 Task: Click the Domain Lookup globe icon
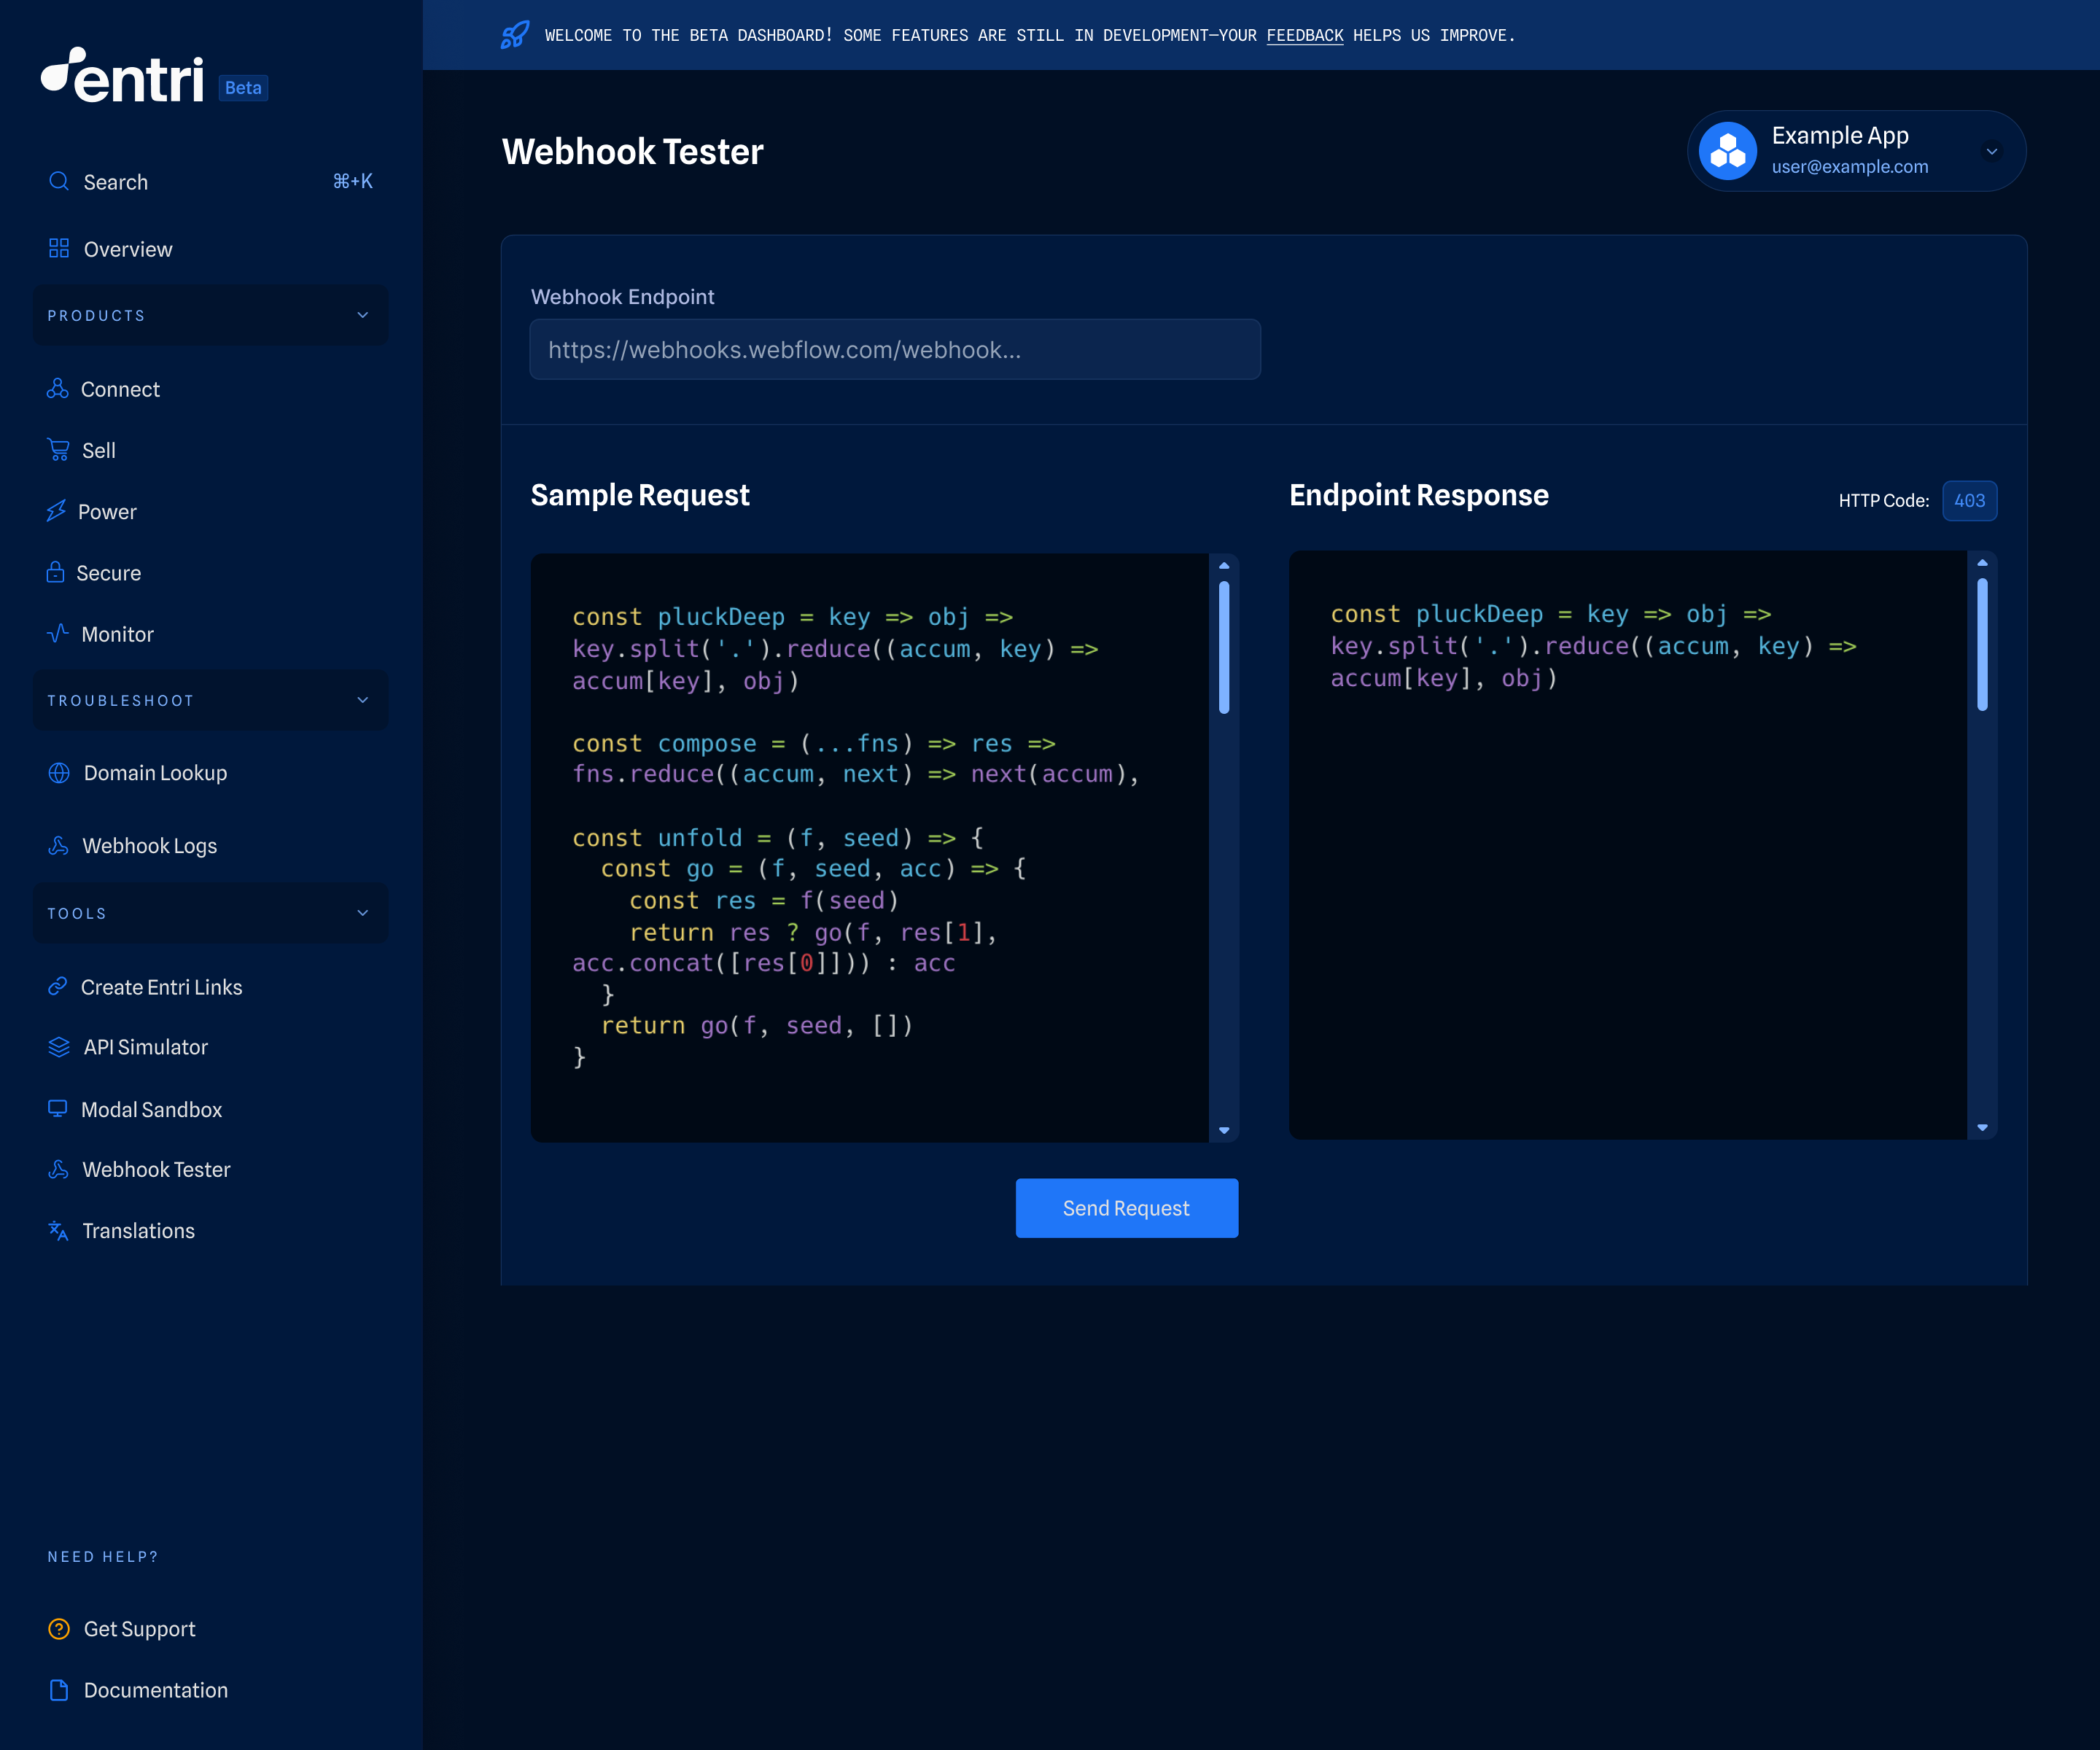tap(59, 772)
